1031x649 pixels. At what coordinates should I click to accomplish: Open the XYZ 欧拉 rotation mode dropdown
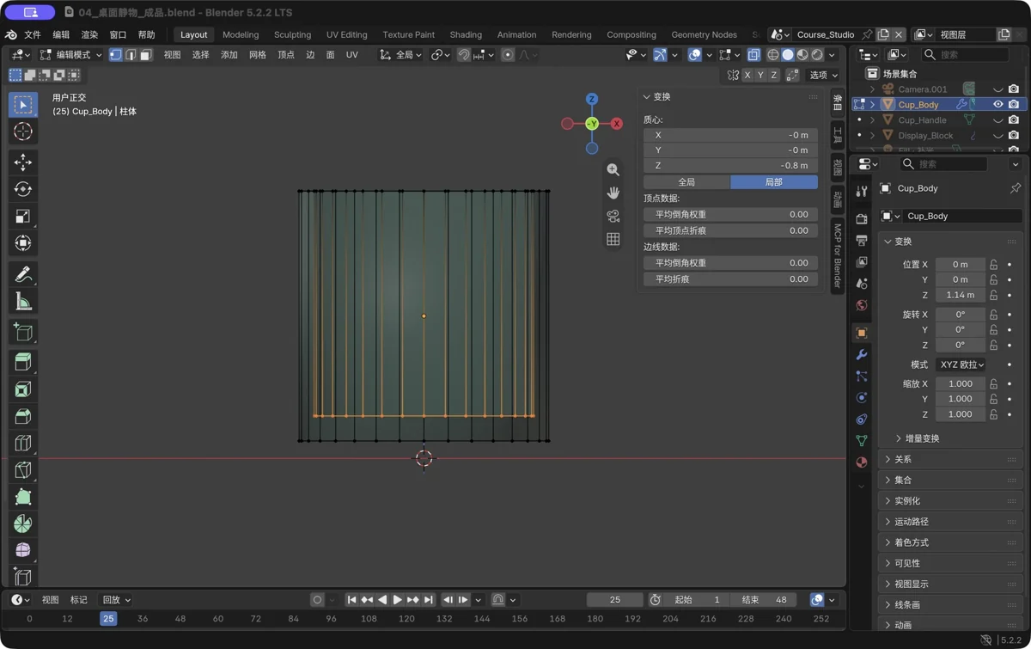tap(961, 364)
